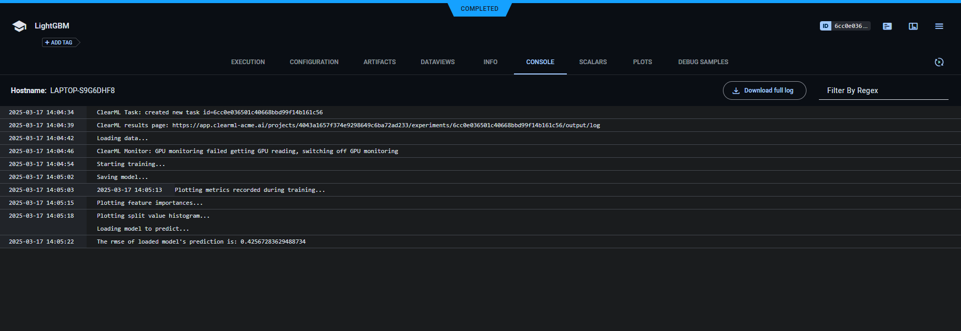Viewport: 961px width, 331px height.
Task: Select the Info tab
Action: coord(490,62)
